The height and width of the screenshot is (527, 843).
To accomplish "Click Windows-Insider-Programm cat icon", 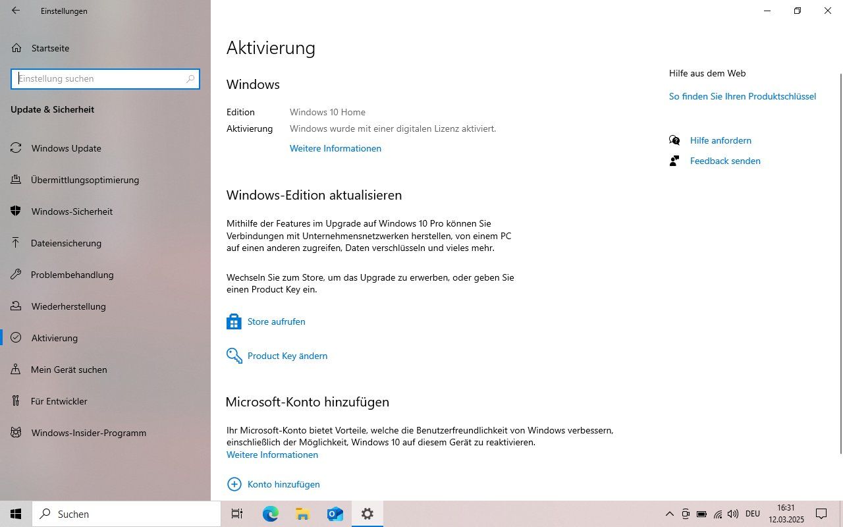I will (x=16, y=433).
